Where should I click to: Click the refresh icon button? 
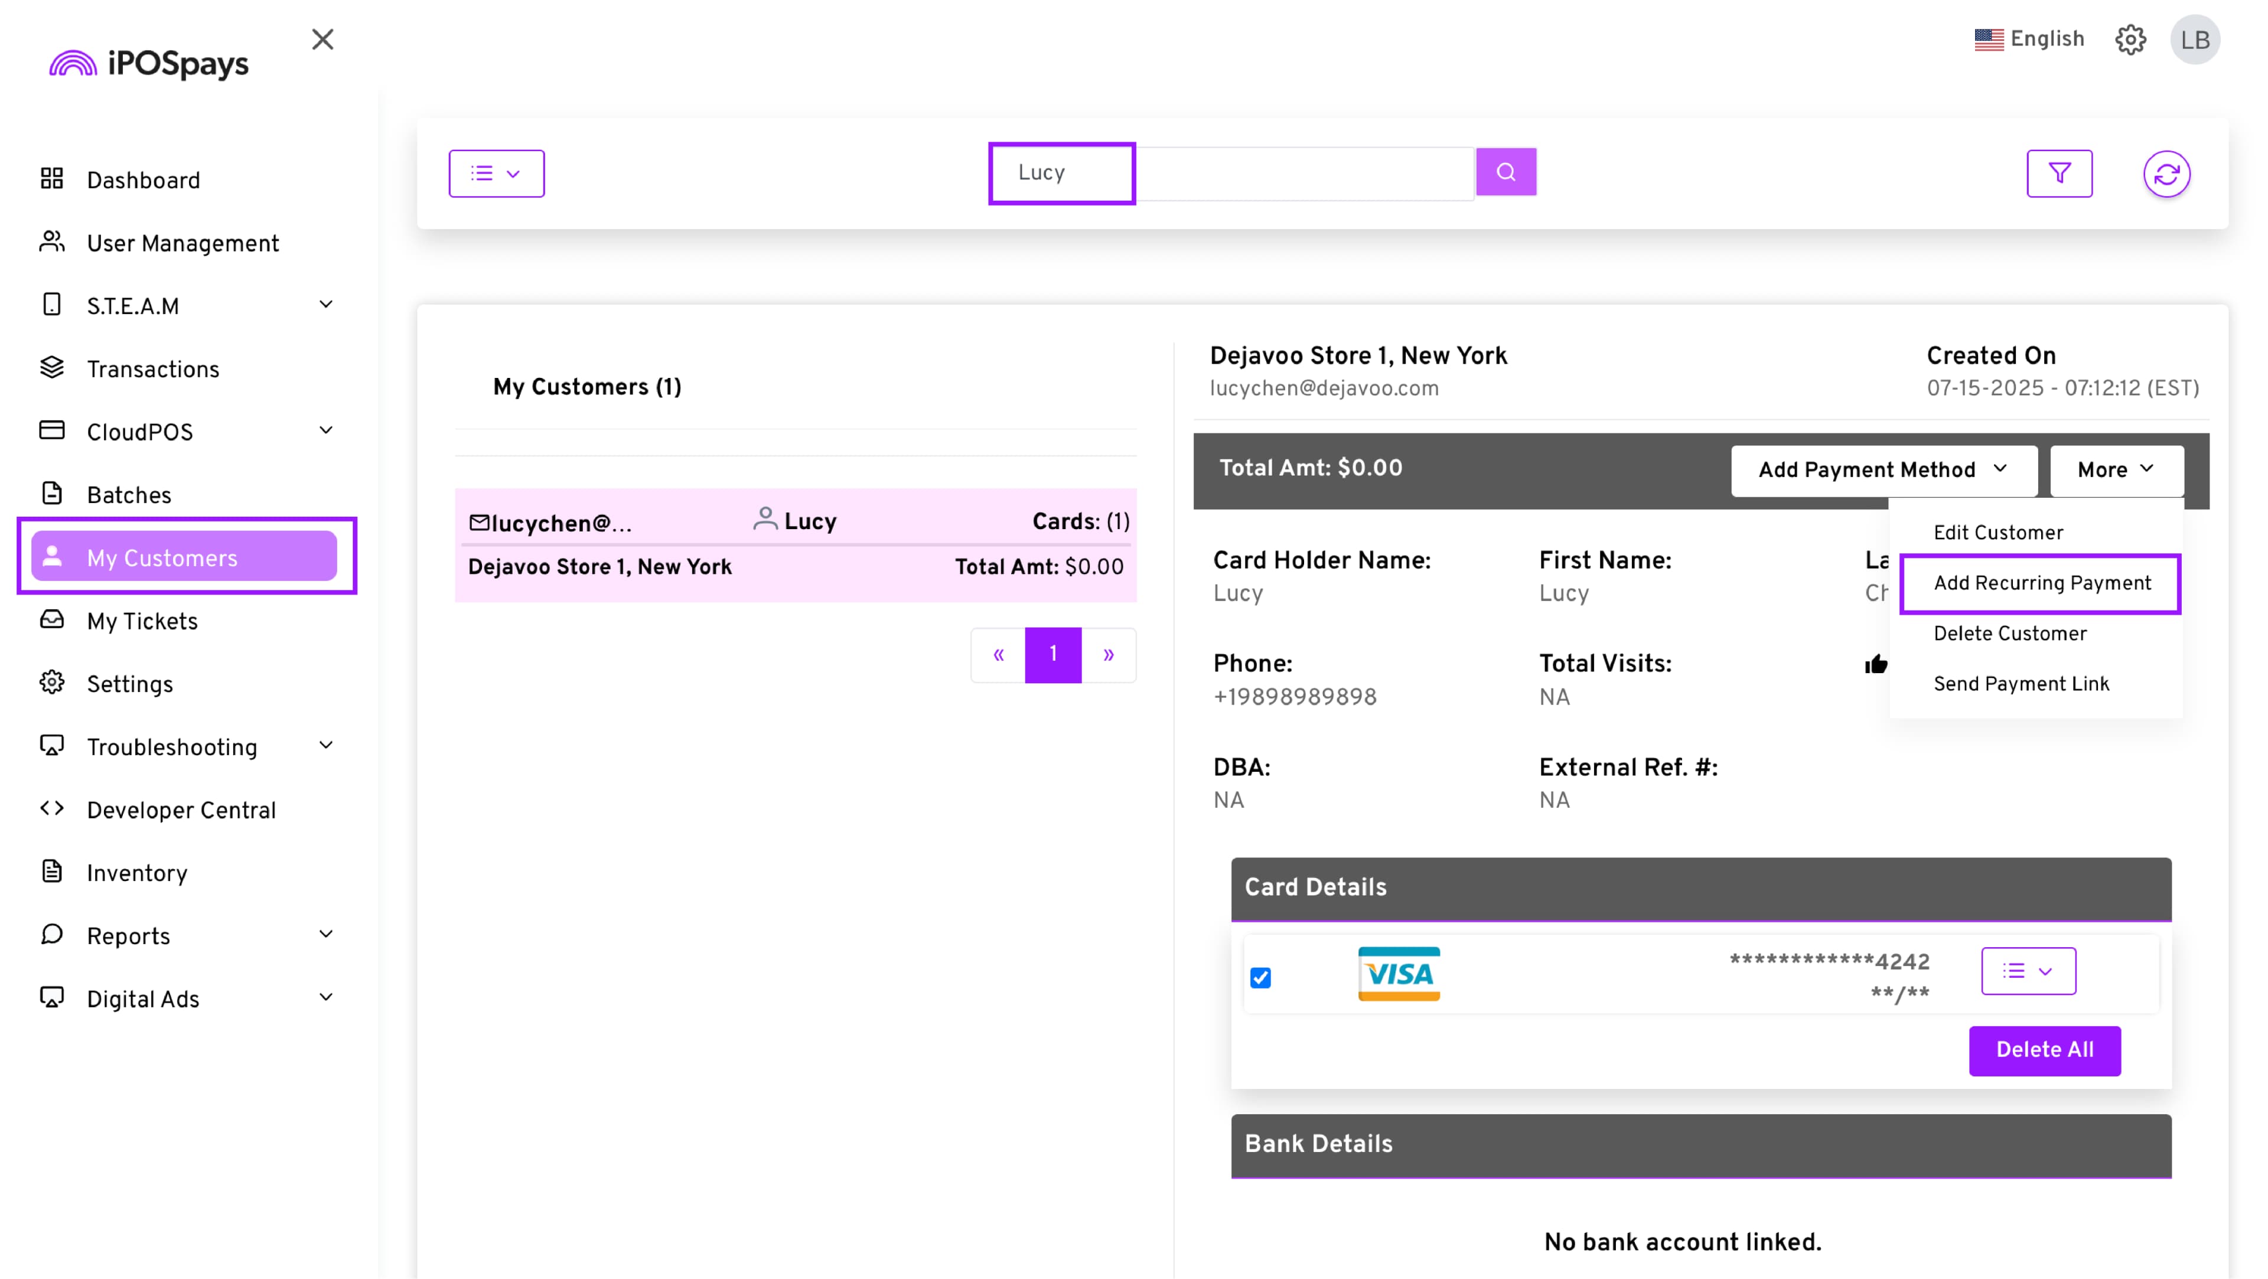(x=2166, y=174)
